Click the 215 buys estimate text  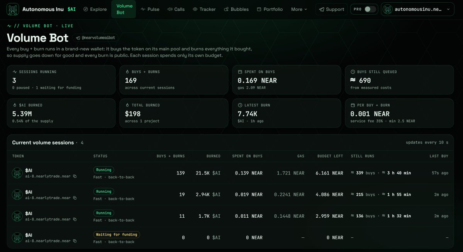[x=363, y=195]
